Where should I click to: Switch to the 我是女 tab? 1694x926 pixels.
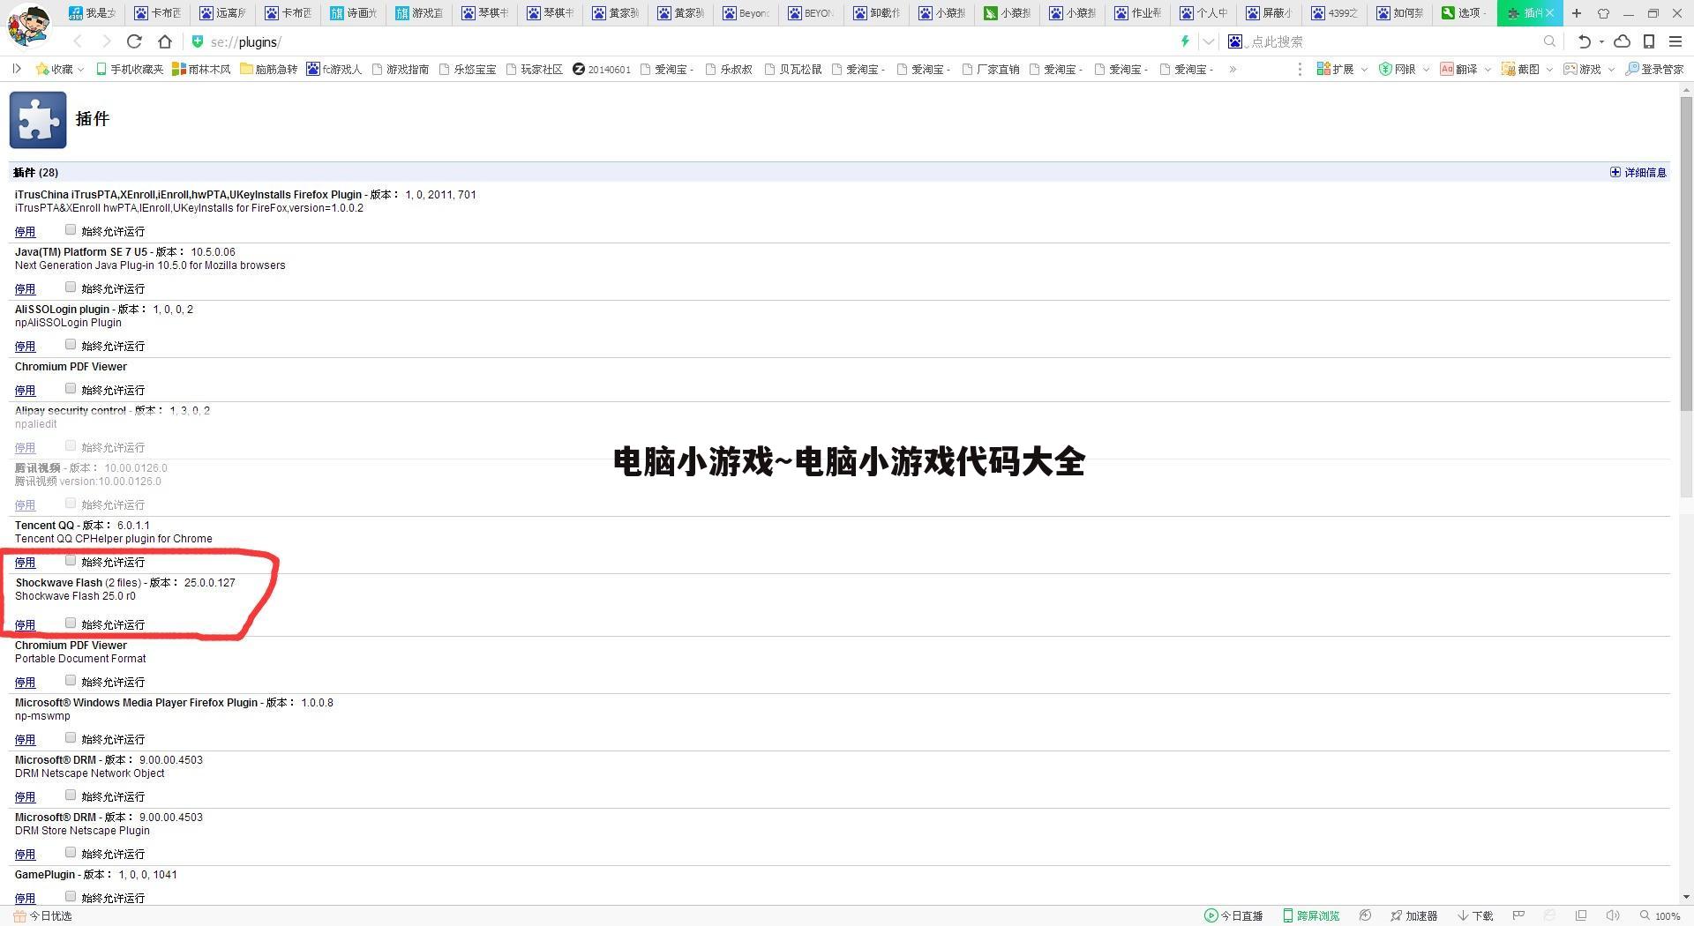click(x=93, y=13)
